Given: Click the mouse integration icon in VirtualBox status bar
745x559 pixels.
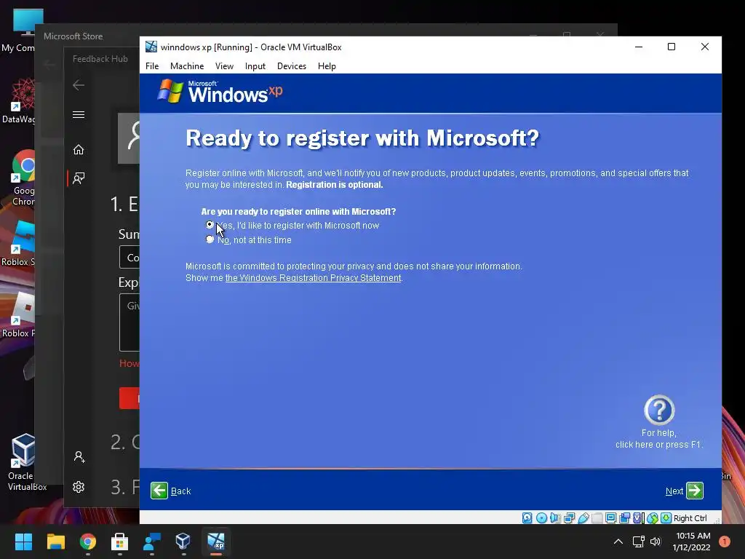Looking at the screenshot, I should tap(653, 518).
